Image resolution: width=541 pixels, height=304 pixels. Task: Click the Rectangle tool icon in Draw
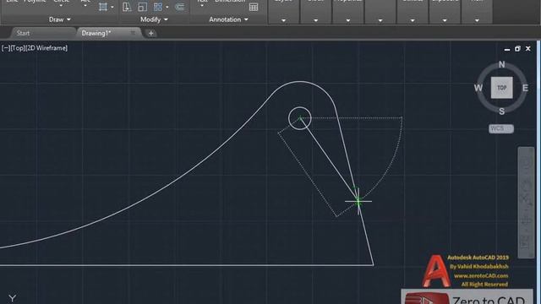point(103,7)
